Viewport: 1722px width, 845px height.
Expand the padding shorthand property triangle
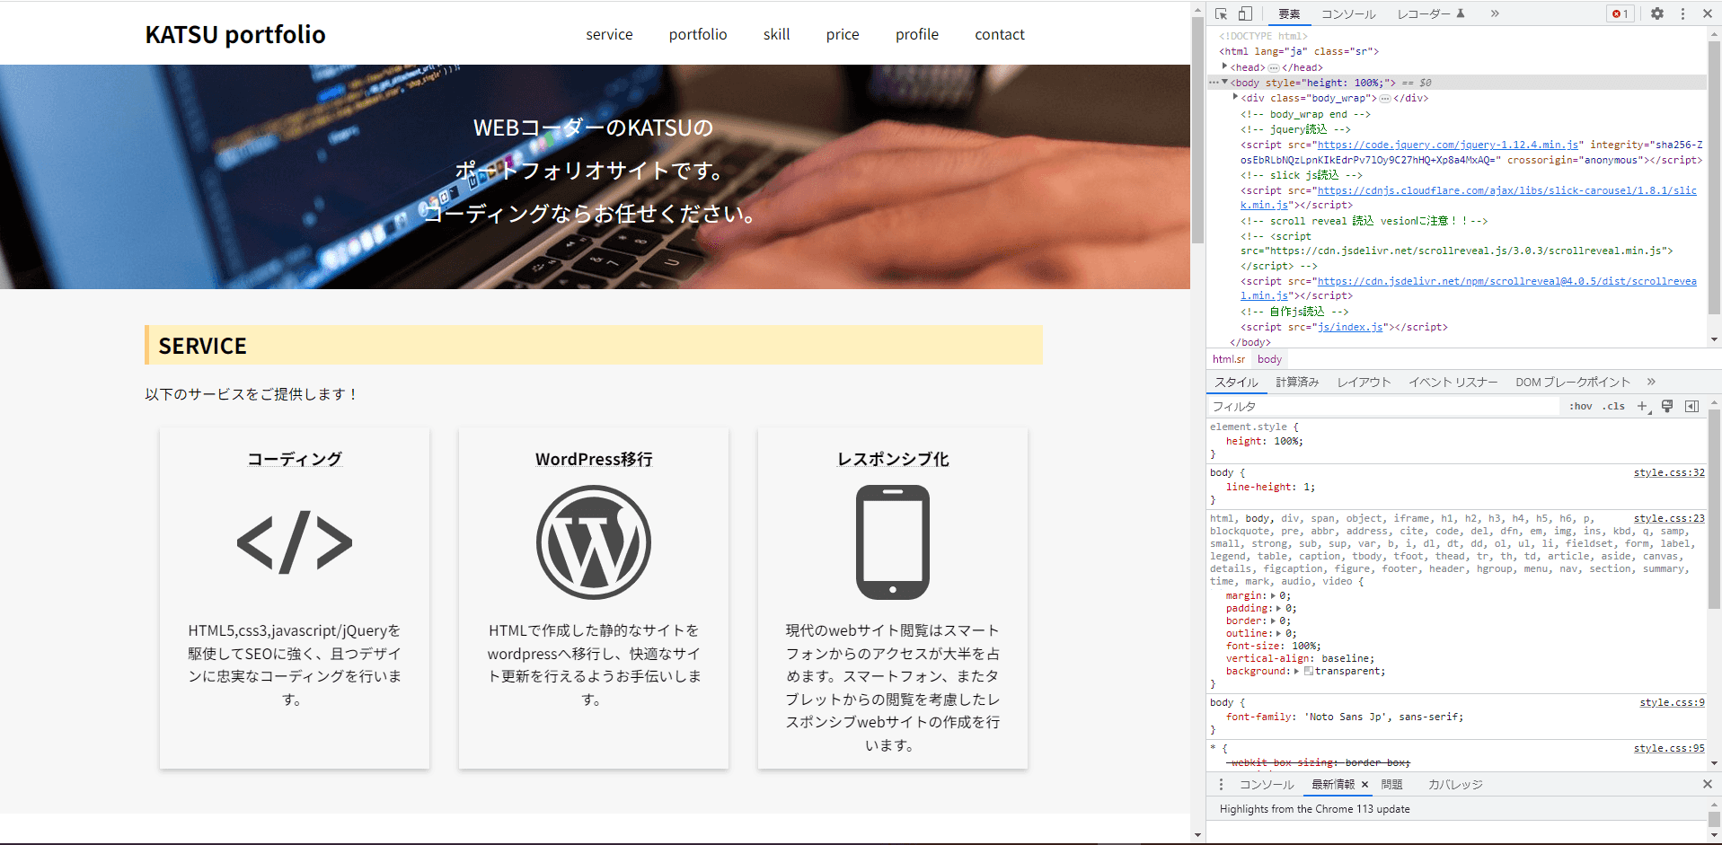(x=1278, y=608)
